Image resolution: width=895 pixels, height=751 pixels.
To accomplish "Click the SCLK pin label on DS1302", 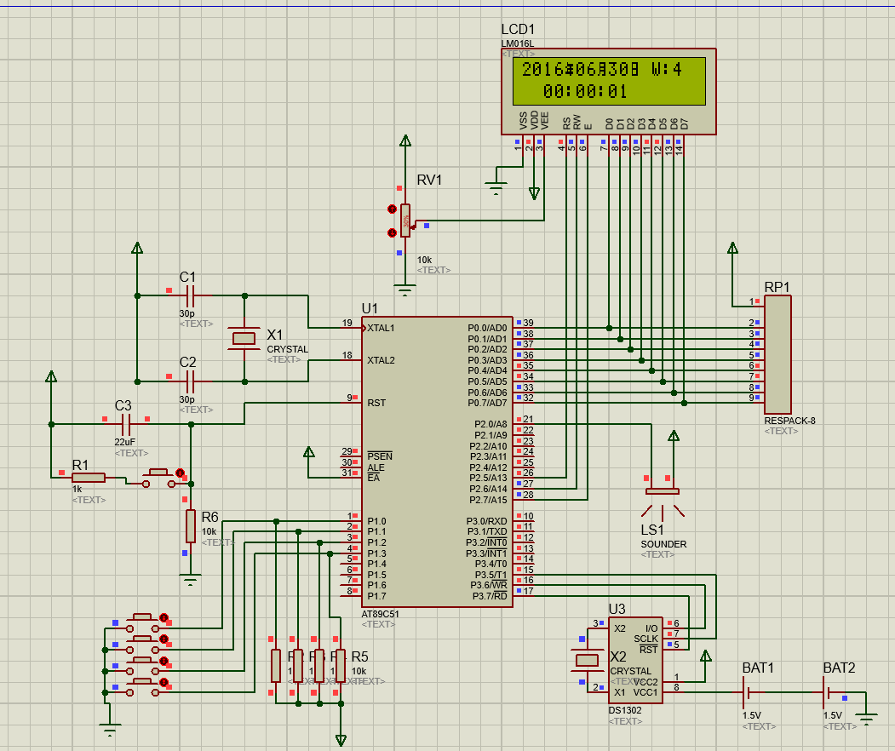I will pos(645,639).
